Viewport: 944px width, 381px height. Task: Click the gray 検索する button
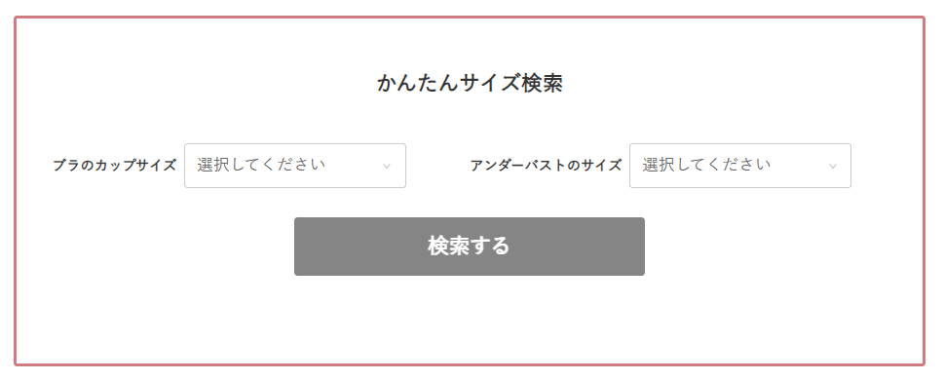tap(470, 247)
